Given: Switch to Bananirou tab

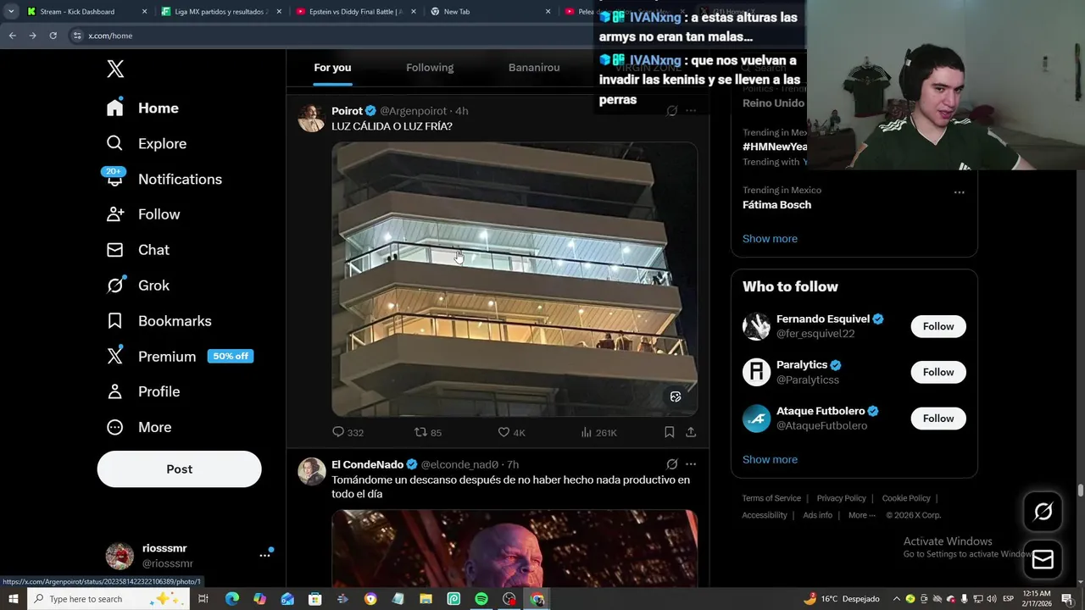Looking at the screenshot, I should point(534,68).
